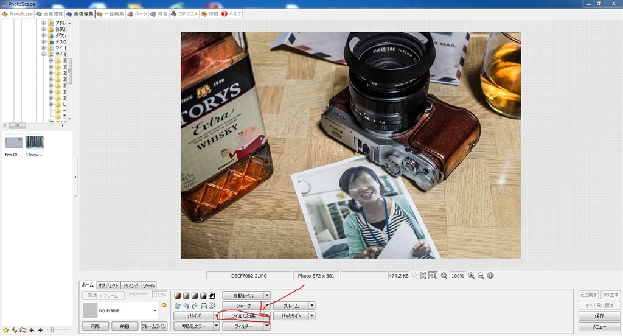Image resolution: width=623 pixels, height=336 pixels.
Task: Switch to the GIF アニメ tab
Action: click(184, 13)
